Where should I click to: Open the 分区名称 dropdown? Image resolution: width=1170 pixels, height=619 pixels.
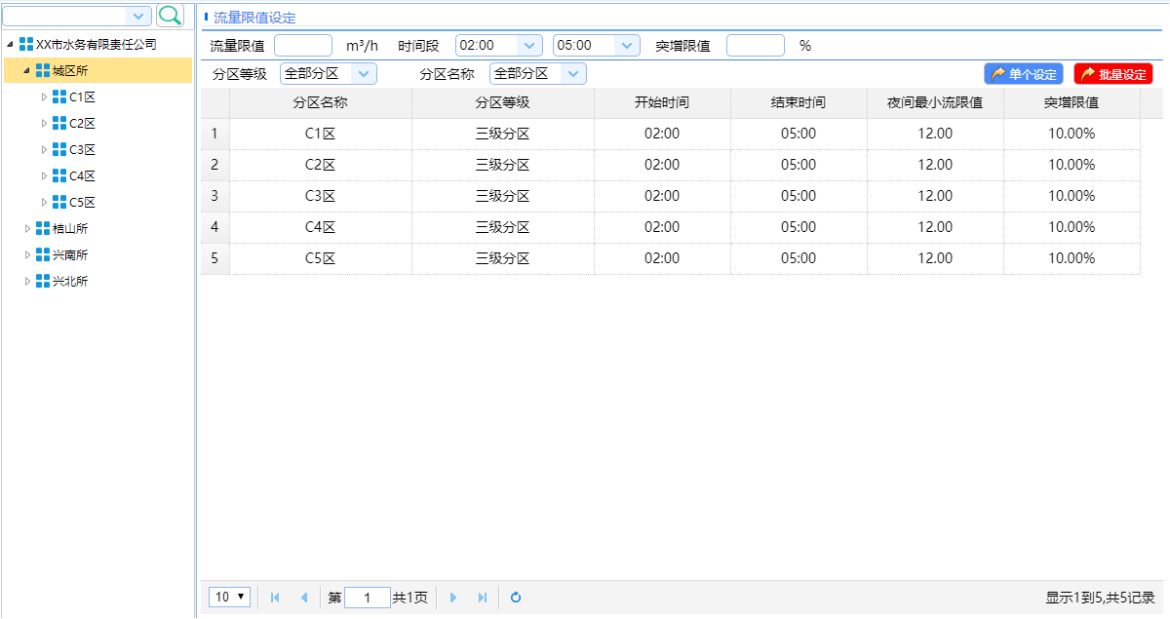point(574,74)
